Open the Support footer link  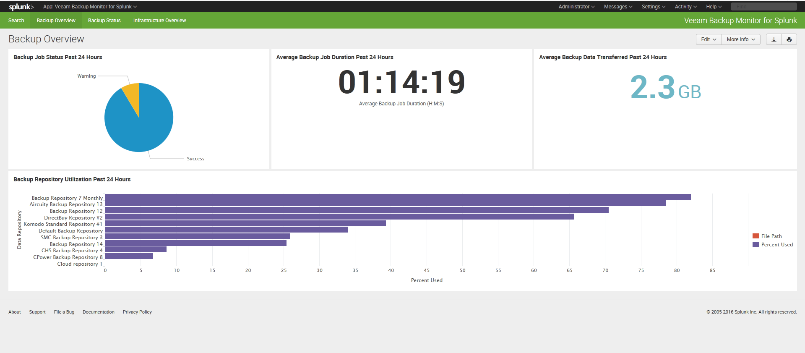37,312
